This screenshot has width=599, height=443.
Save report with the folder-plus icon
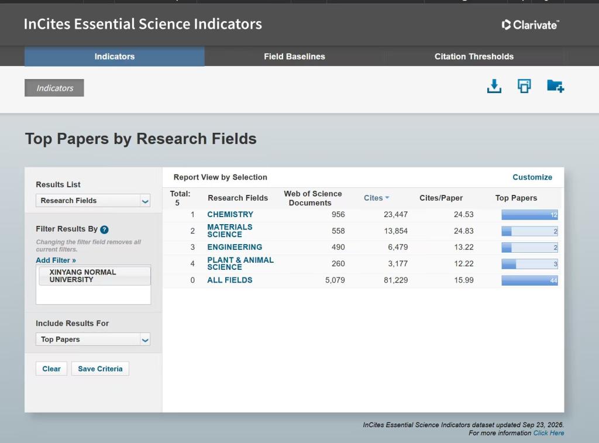556,86
